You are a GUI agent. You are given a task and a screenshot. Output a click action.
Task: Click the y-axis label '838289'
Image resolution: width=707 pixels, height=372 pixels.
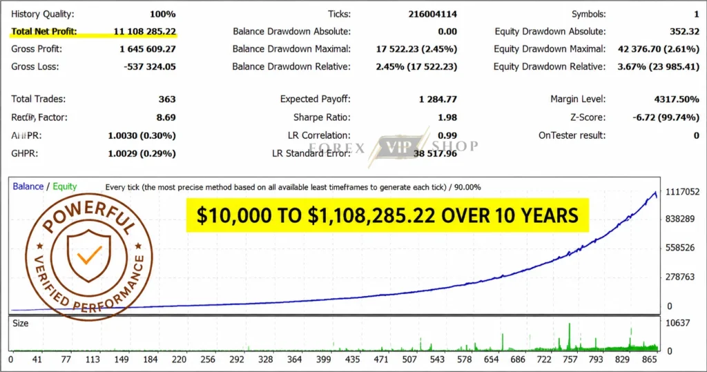click(x=680, y=219)
